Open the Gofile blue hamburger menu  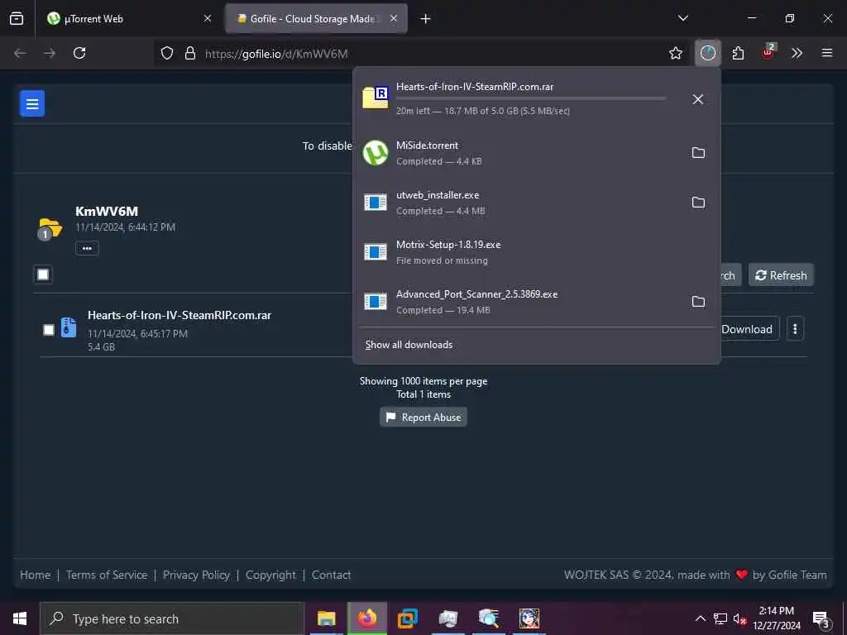pyautogui.click(x=32, y=103)
